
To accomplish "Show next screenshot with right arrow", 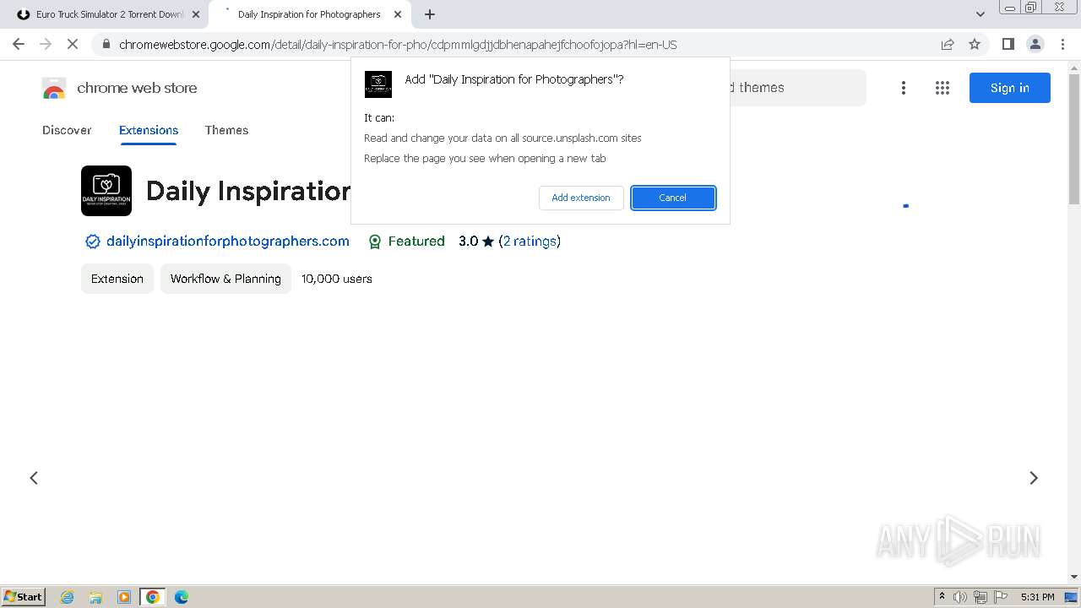I will [1034, 478].
